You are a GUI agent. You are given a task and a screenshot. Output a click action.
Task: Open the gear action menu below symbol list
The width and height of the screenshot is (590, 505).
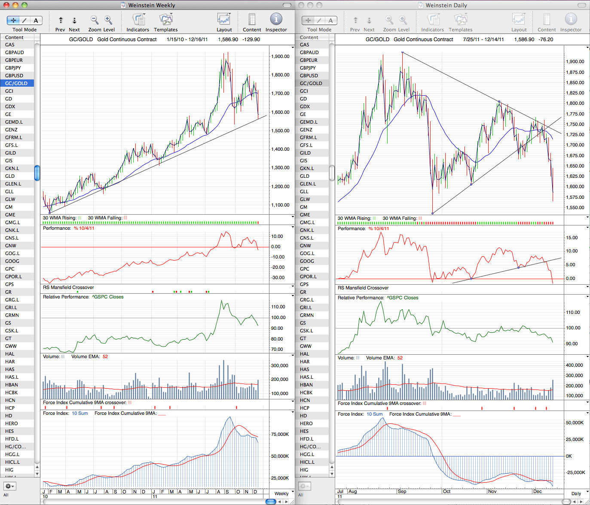pyautogui.click(x=9, y=486)
